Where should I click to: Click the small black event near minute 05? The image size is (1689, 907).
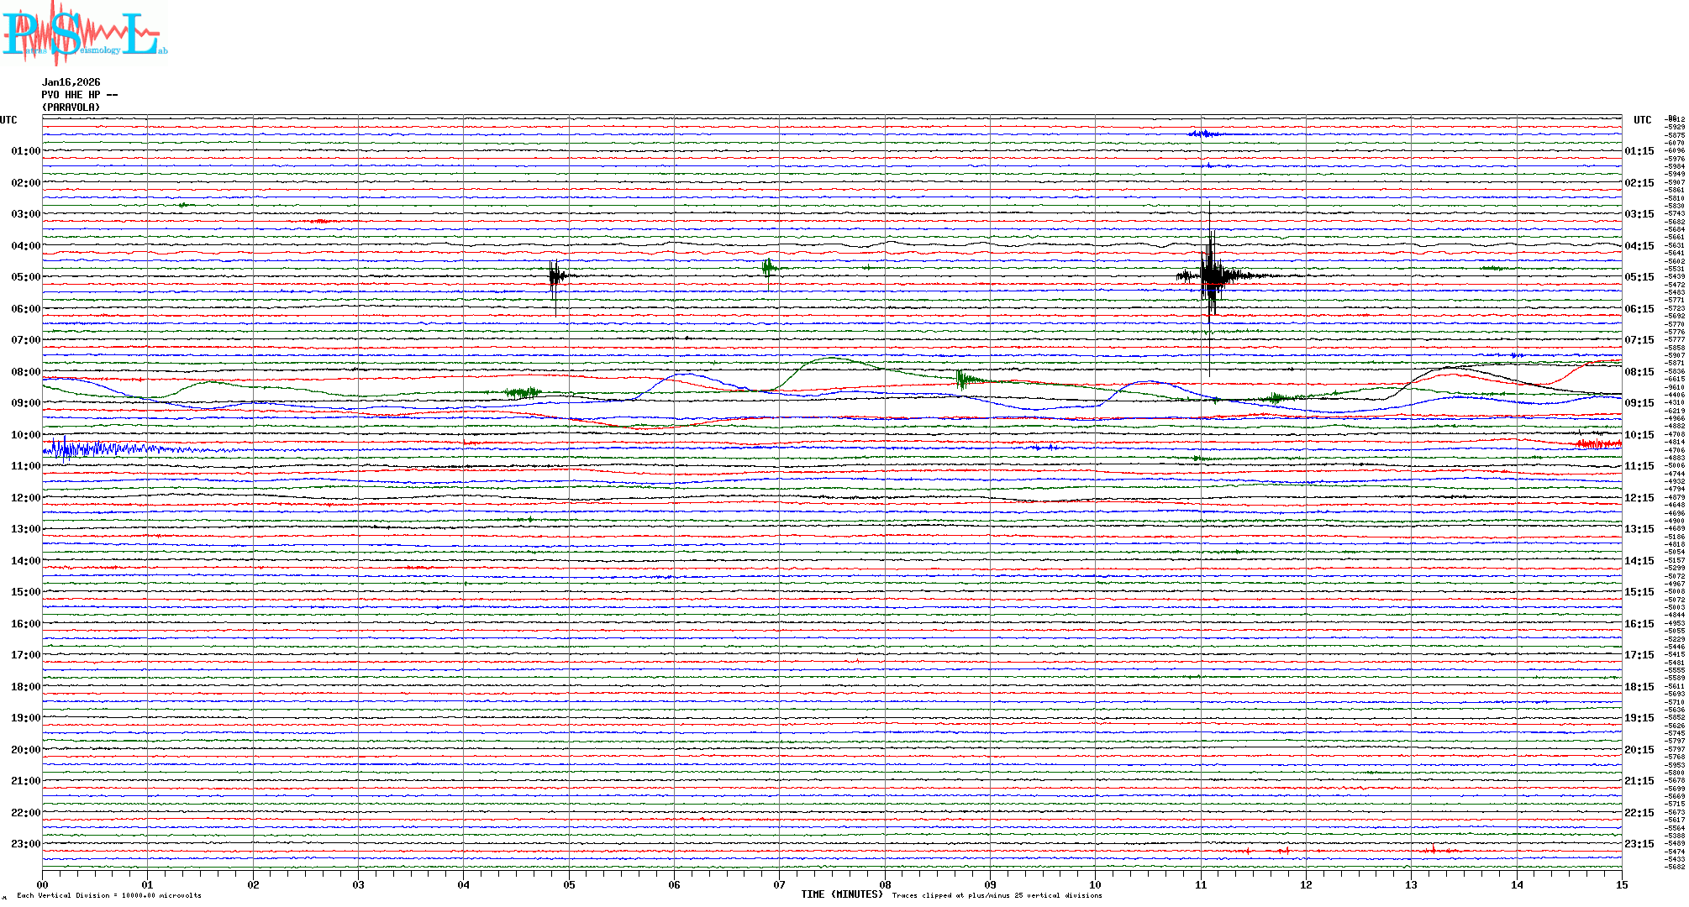(555, 275)
